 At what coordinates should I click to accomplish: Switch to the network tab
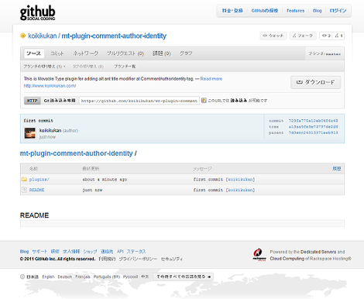(x=86, y=53)
